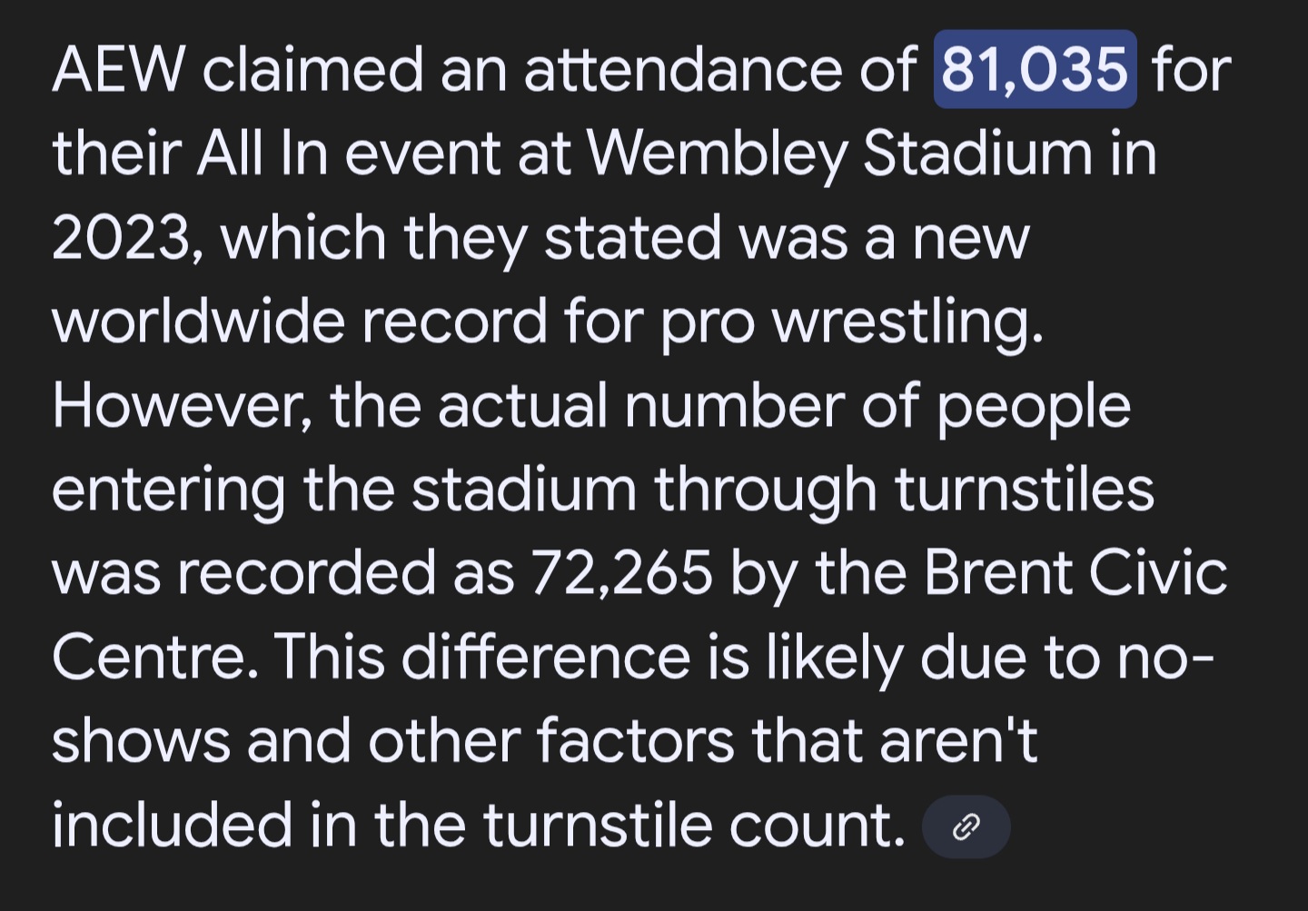The height and width of the screenshot is (911, 1308).
Task: Click the word attendance in first line
Action: coord(683,69)
